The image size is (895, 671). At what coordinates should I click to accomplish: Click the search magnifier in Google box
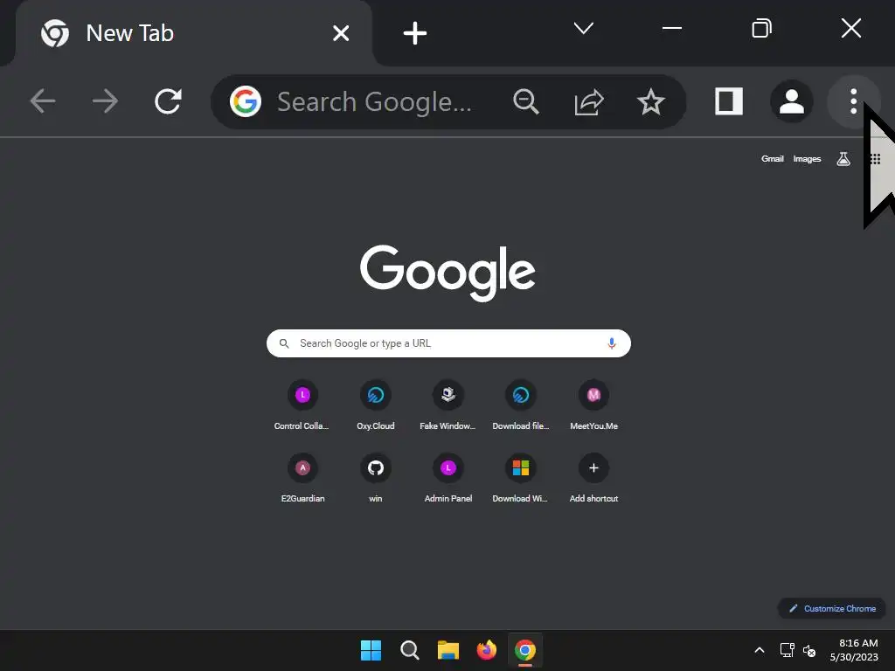point(284,343)
